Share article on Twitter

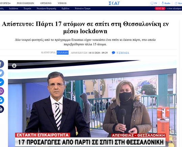1,73
